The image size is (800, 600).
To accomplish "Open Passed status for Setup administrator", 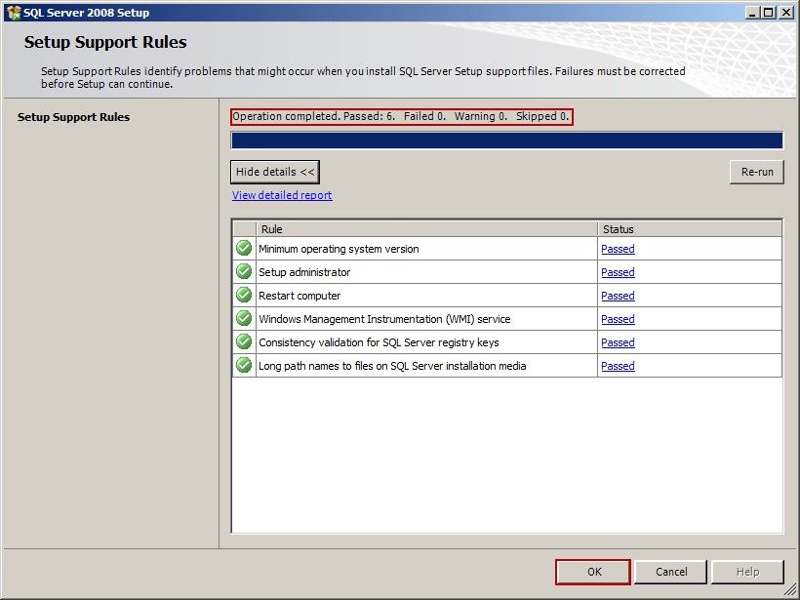I will coord(618,272).
